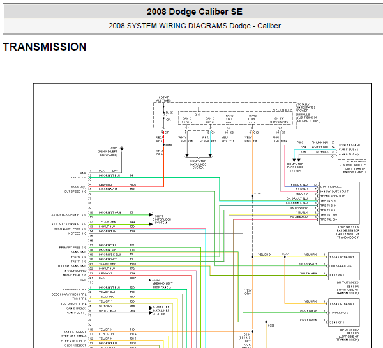This screenshot has height=348, width=383.
Task: Click the "FUSED B(+)" pin label
Action: point(78,187)
